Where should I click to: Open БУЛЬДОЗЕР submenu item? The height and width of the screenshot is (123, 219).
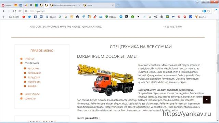pos(34,78)
